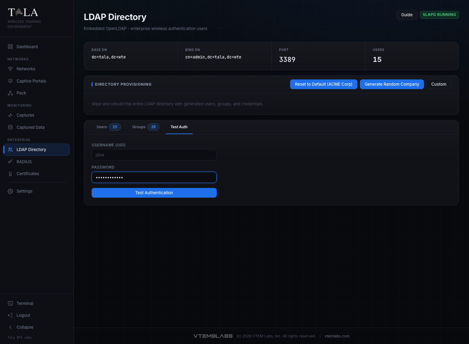Screen dimensions: 469x344
Task: Open the Pack menu item
Action: [x=37, y=93]
